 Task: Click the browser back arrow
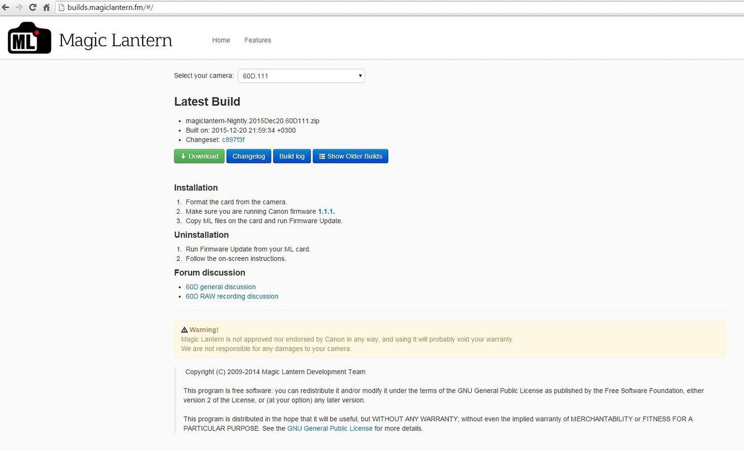(x=6, y=7)
